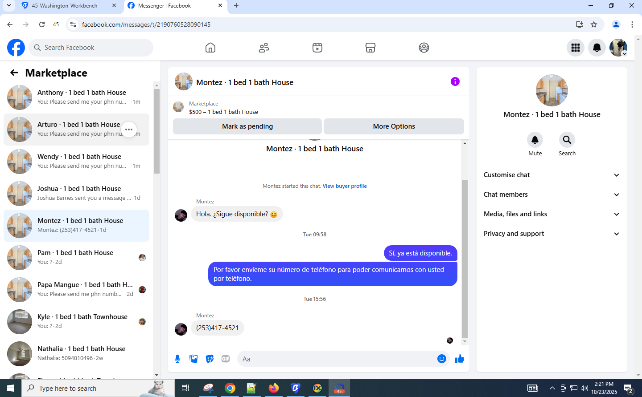642x397 pixels.
Task: Open the View buyer profile link
Action: [x=345, y=186]
